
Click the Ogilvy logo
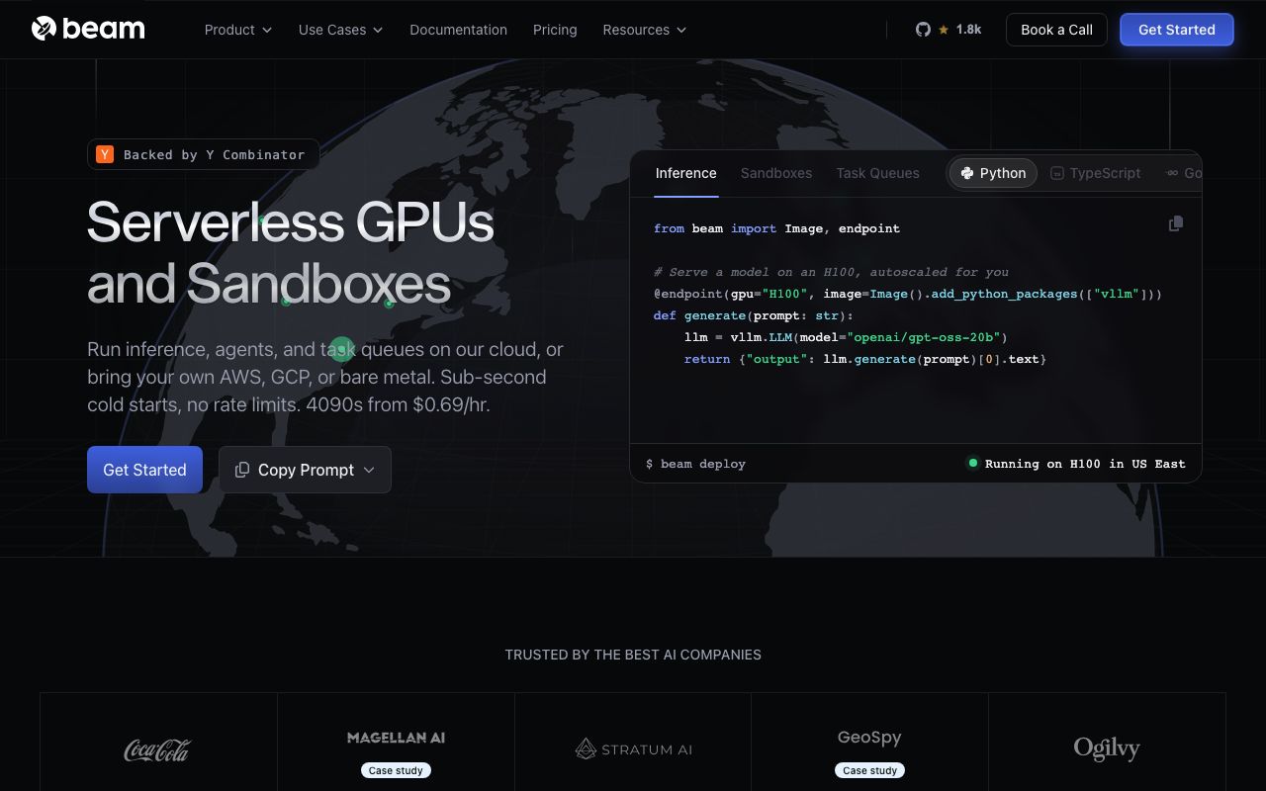click(1107, 748)
